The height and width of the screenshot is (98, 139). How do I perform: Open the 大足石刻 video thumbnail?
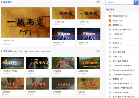[38, 63]
